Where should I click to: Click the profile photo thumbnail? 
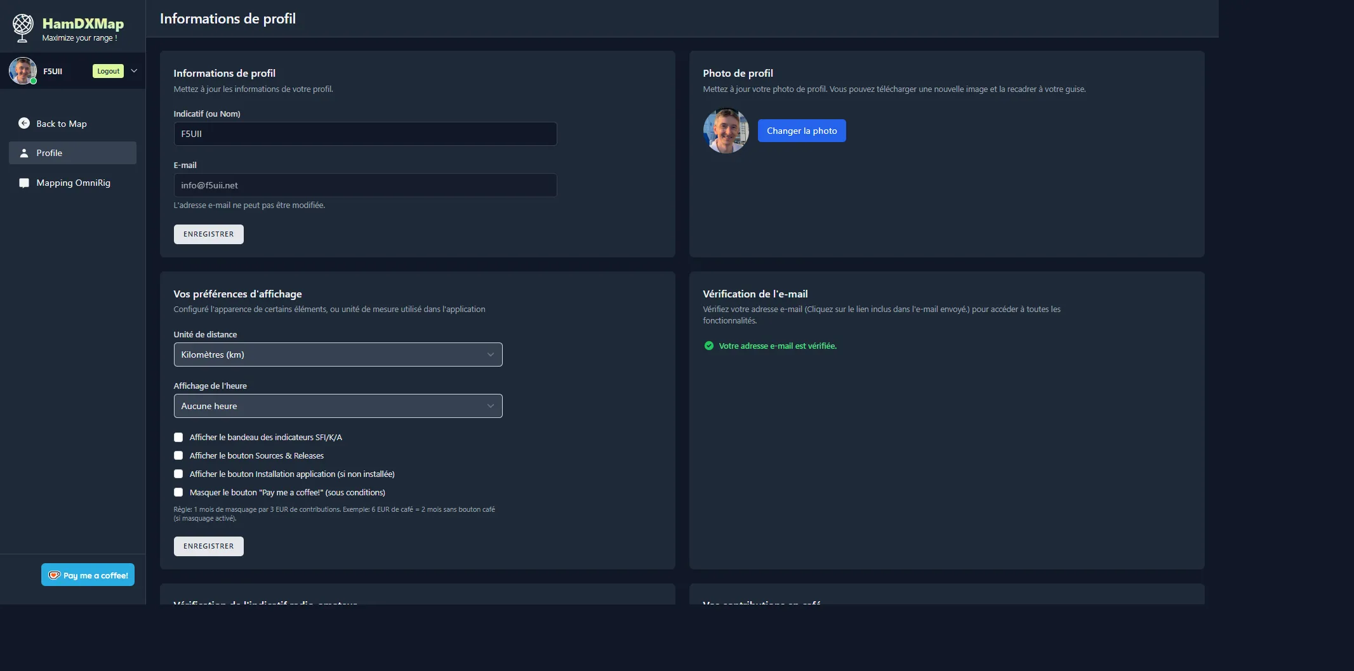point(726,131)
